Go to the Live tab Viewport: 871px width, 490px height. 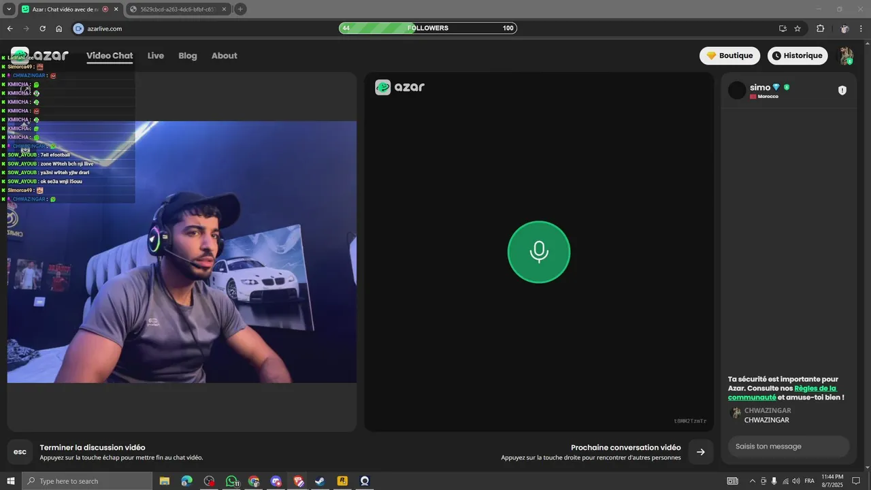(x=156, y=56)
